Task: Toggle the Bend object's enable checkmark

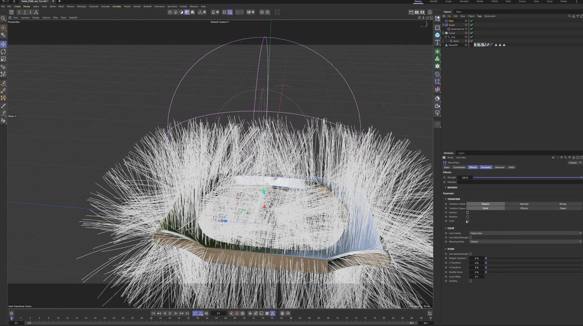Action: (472, 41)
